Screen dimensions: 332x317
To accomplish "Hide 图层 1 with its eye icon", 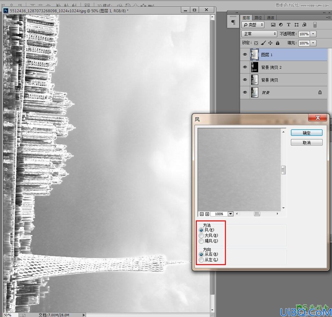I will tap(245, 55).
